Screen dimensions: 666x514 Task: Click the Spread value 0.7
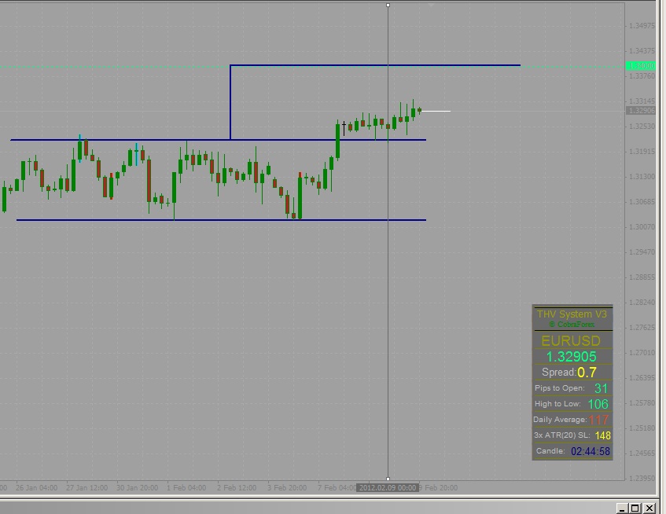[x=587, y=373]
